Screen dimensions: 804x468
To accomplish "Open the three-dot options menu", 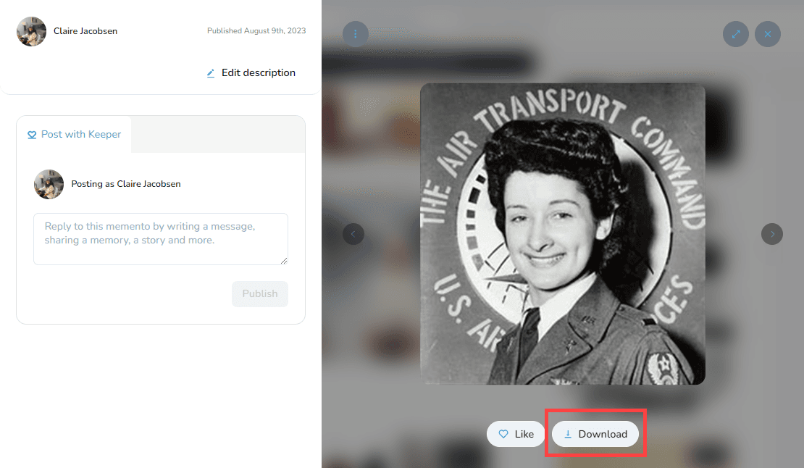I will 356,33.
